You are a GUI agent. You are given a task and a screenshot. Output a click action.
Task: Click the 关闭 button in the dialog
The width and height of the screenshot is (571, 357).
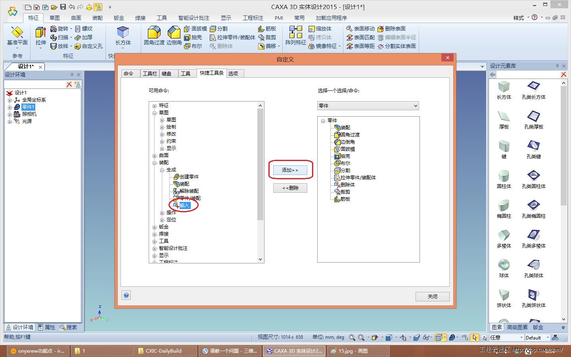point(432,297)
